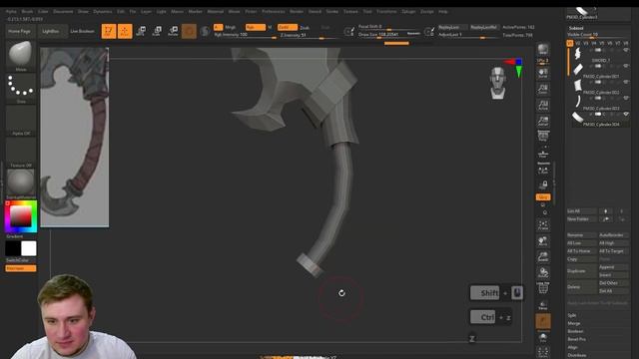Toggle the Mrgb channel button
The width and height of the screenshot is (639, 359).
[x=231, y=27]
